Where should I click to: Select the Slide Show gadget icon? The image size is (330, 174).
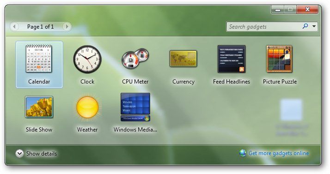coord(39,107)
